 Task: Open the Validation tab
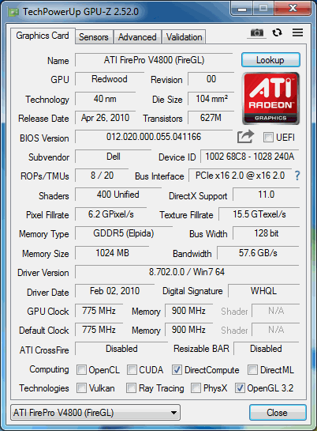pos(184,37)
